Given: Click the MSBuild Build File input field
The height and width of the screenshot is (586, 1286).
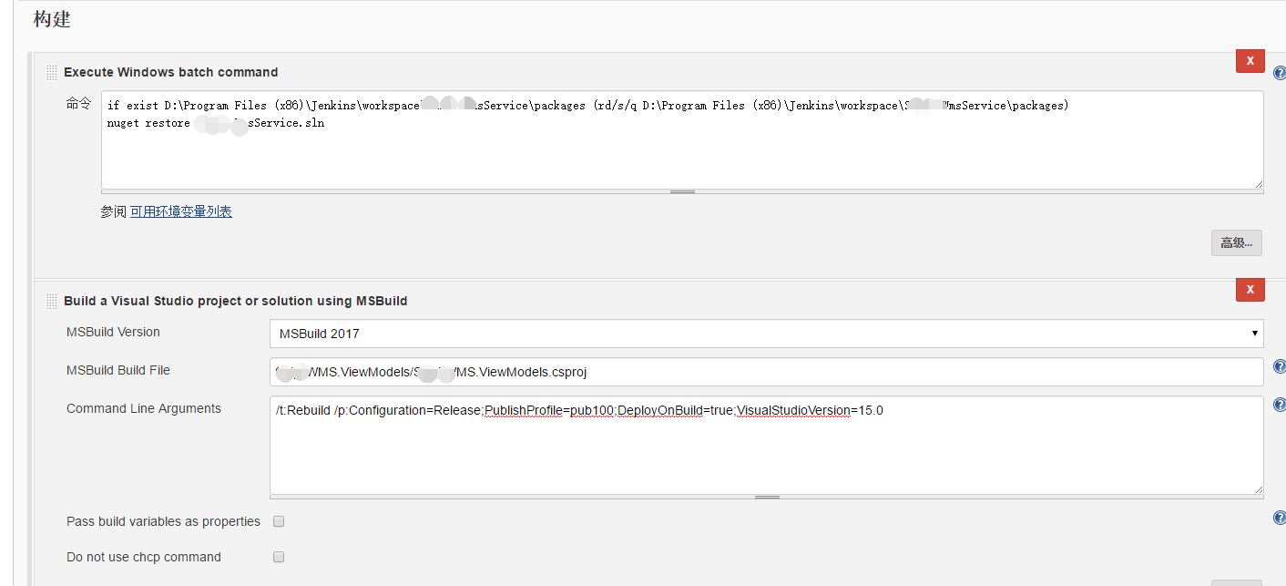Looking at the screenshot, I should (x=766, y=372).
